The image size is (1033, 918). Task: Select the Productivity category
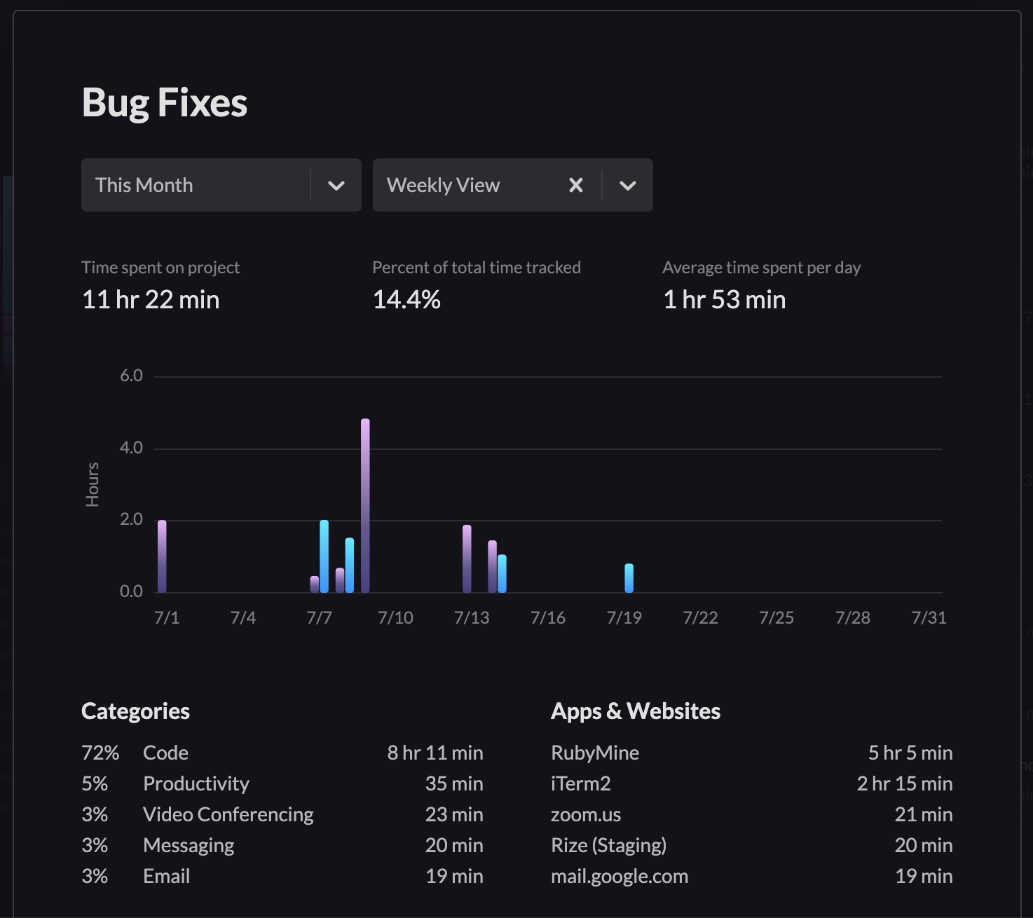pyautogui.click(x=196, y=783)
